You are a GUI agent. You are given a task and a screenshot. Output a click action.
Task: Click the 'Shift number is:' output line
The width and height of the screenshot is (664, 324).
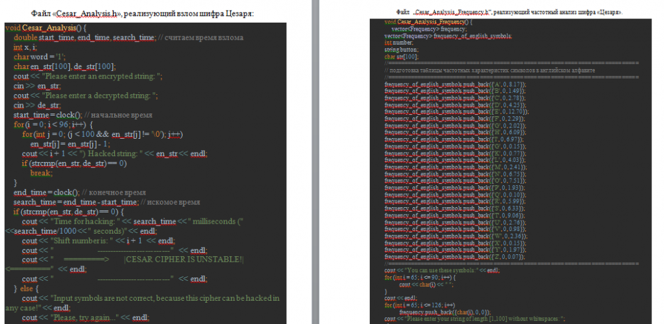point(98,240)
